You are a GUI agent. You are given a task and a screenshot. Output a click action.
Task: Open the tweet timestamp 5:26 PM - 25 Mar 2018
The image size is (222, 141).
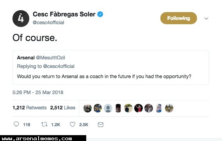coord(38,93)
